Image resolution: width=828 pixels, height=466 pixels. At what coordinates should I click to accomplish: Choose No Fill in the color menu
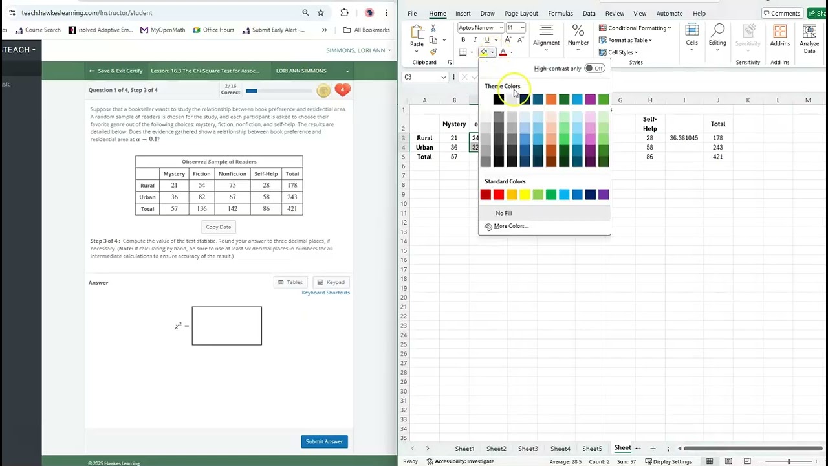pyautogui.click(x=504, y=213)
